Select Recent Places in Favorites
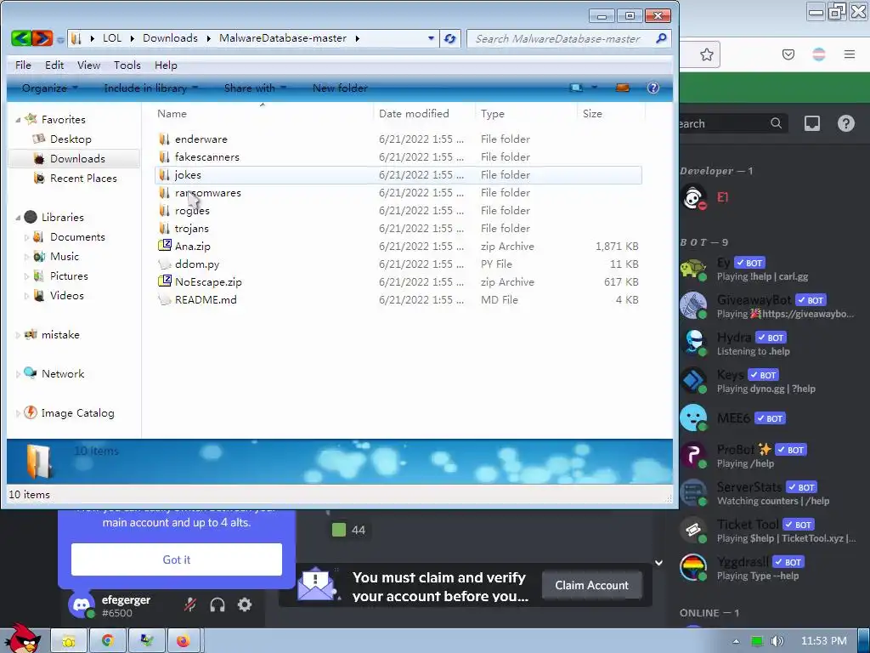870x653 pixels. point(83,179)
